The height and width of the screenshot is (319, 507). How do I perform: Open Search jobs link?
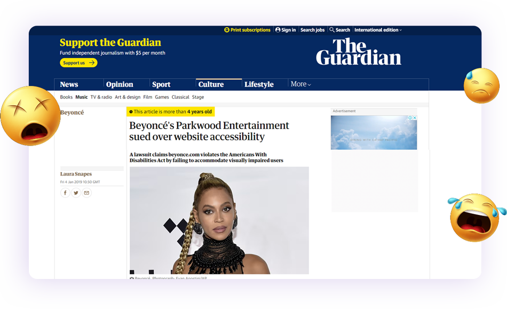click(312, 30)
